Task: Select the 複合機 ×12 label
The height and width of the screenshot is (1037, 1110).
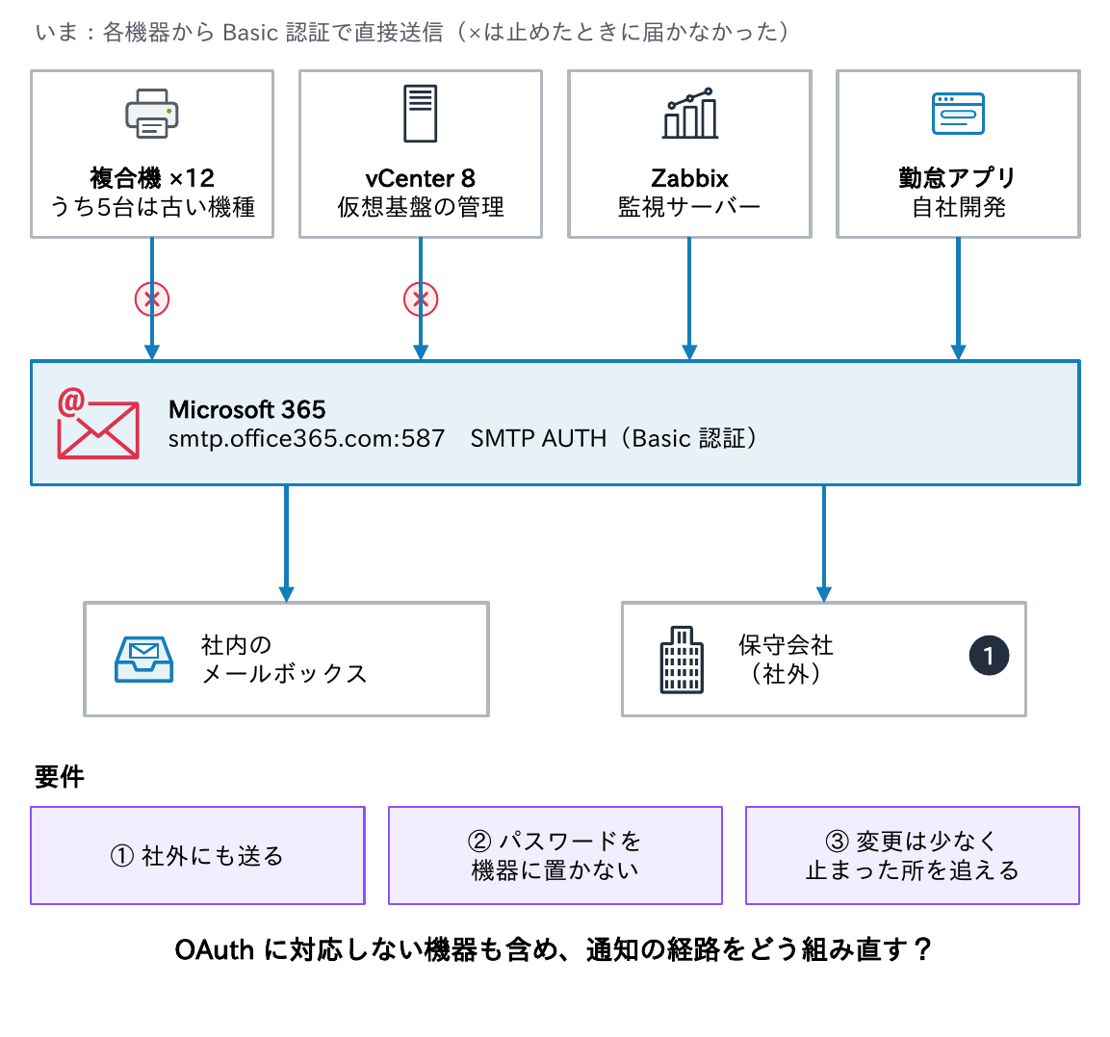Action: click(151, 178)
